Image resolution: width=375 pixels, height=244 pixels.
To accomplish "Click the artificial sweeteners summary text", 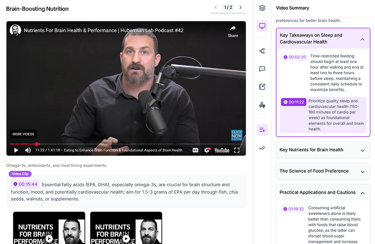I will (334, 225).
